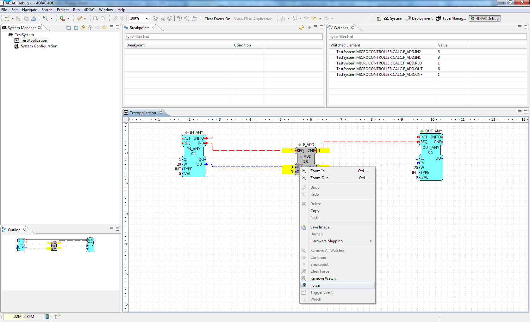Screen dimensions: 530x322
Task: Click the Home icon in System Manager
Action: [90, 28]
